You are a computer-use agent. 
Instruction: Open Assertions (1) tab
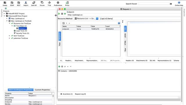[x=67, y=94]
